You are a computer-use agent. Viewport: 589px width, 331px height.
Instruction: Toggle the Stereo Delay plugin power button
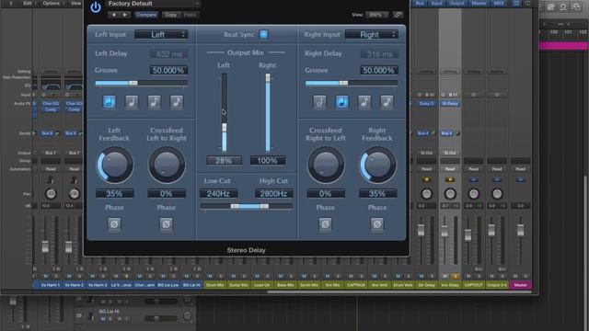[96, 7]
